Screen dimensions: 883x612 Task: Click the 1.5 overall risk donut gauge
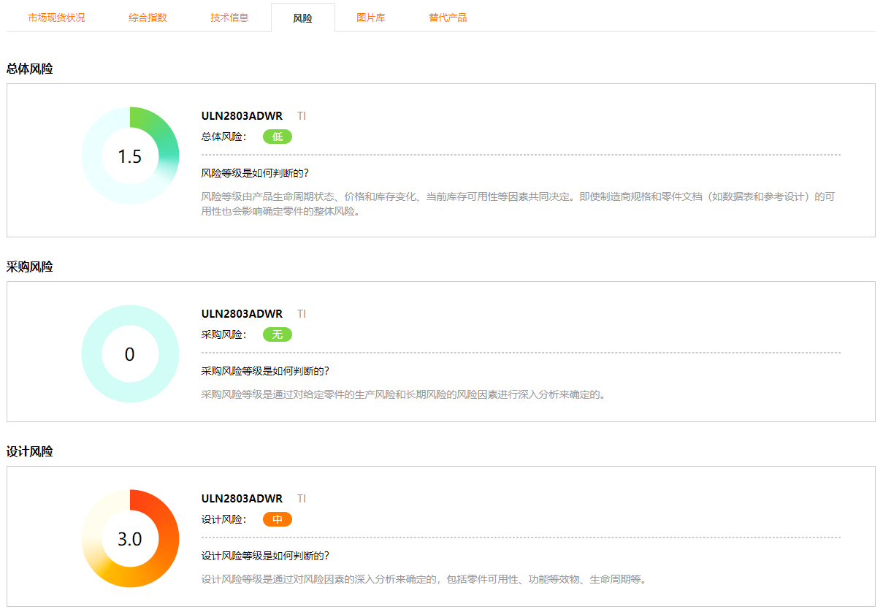(130, 156)
